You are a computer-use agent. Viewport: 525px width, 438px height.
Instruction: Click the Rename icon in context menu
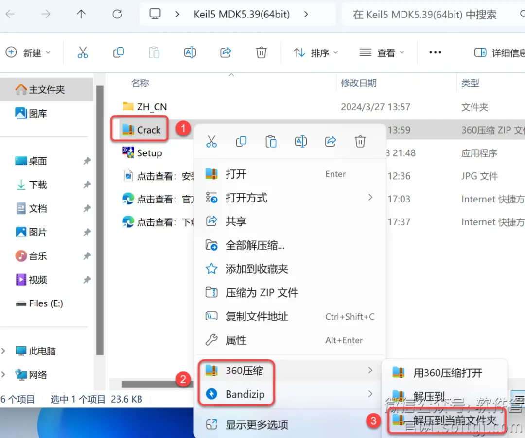pos(301,141)
